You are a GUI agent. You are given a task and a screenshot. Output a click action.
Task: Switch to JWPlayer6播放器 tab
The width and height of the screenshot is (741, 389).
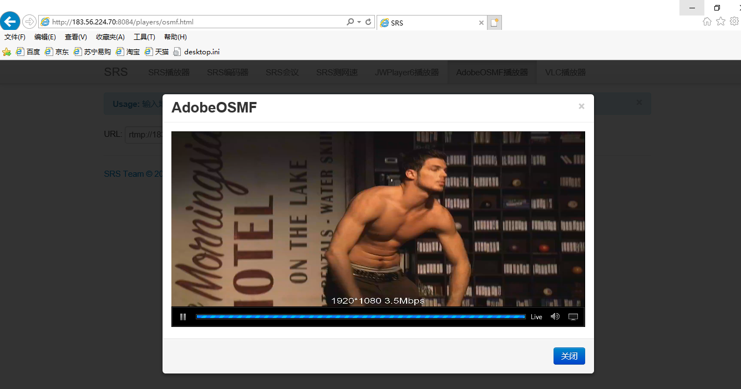click(x=407, y=73)
